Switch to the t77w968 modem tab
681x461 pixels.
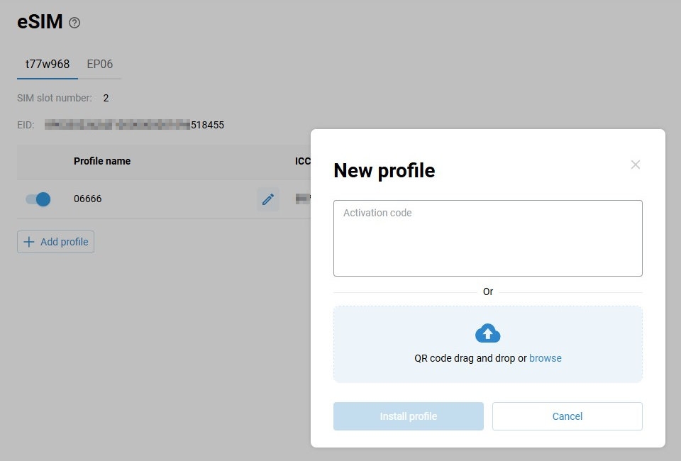point(48,64)
